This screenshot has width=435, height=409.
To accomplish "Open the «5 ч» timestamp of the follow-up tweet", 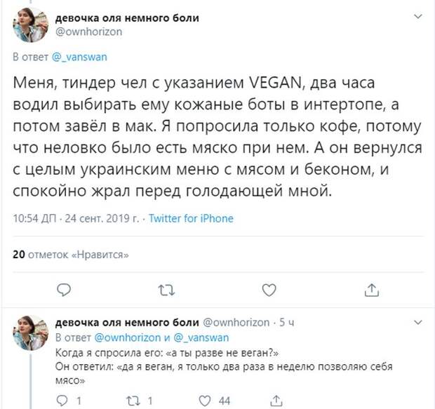I will pyautogui.click(x=286, y=322).
